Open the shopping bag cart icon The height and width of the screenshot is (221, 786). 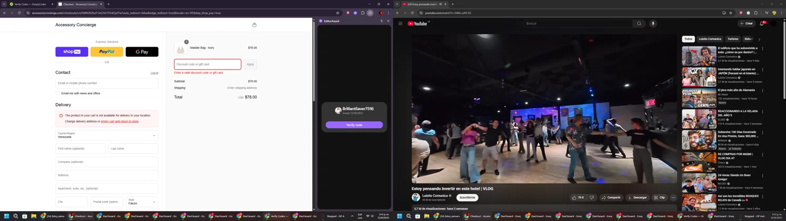point(254,25)
